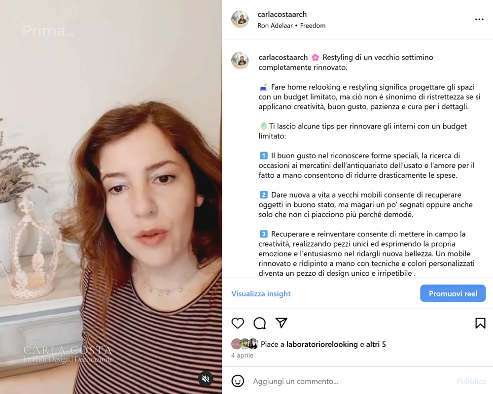This screenshot has width=493, height=394.
Task: Open comments via the speech bubble icon
Action: (260, 323)
